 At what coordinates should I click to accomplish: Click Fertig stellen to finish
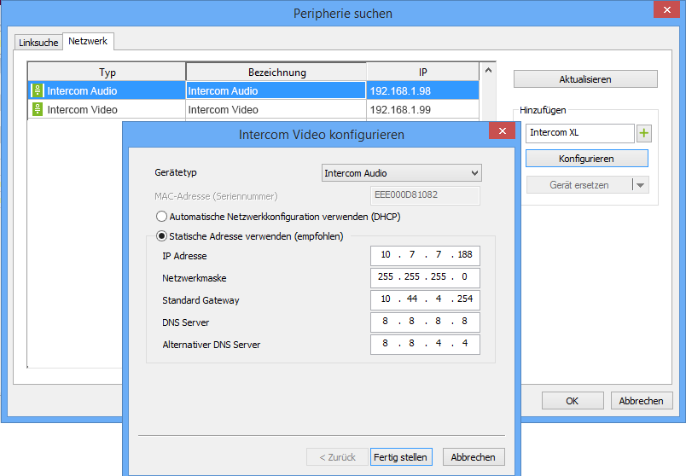(401, 457)
